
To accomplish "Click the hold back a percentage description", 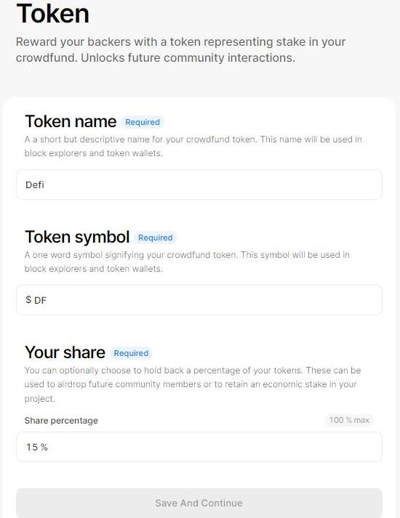I will (193, 384).
